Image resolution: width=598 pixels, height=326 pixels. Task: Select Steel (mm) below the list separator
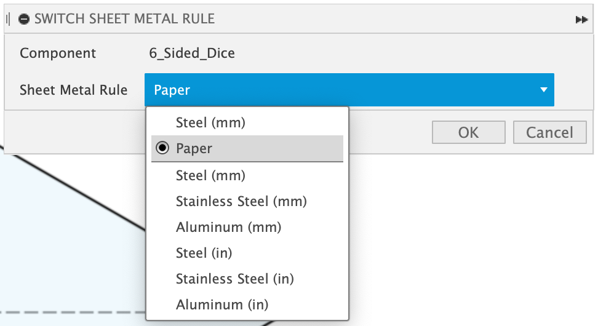210,175
